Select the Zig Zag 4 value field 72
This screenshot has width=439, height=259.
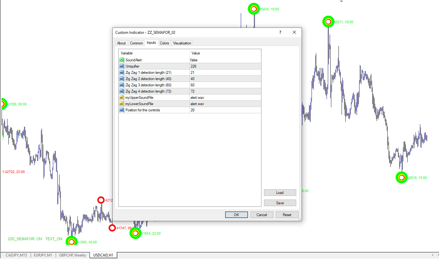pyautogui.click(x=225, y=91)
